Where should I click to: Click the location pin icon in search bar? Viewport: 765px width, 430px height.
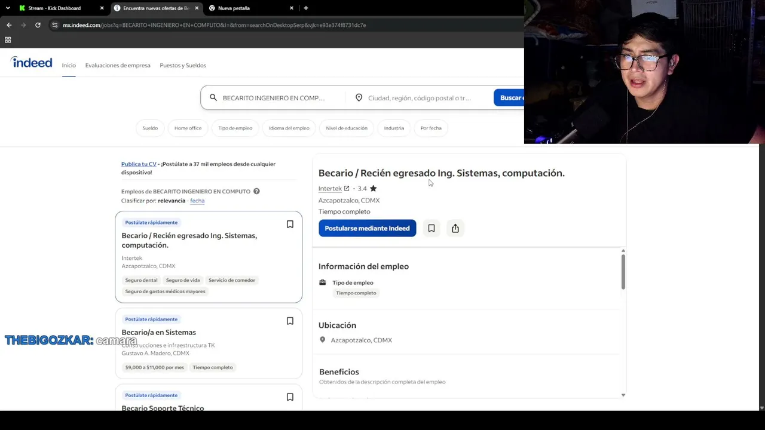tap(359, 97)
